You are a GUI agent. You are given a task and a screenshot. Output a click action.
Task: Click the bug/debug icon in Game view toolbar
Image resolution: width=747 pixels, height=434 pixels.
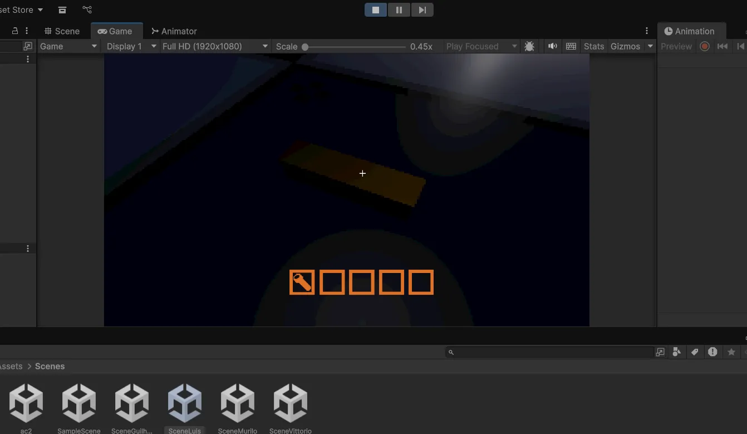(529, 46)
